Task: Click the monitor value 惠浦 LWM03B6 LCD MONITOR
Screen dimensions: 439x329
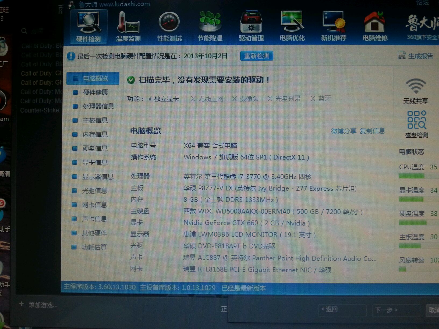Action: [x=250, y=234]
